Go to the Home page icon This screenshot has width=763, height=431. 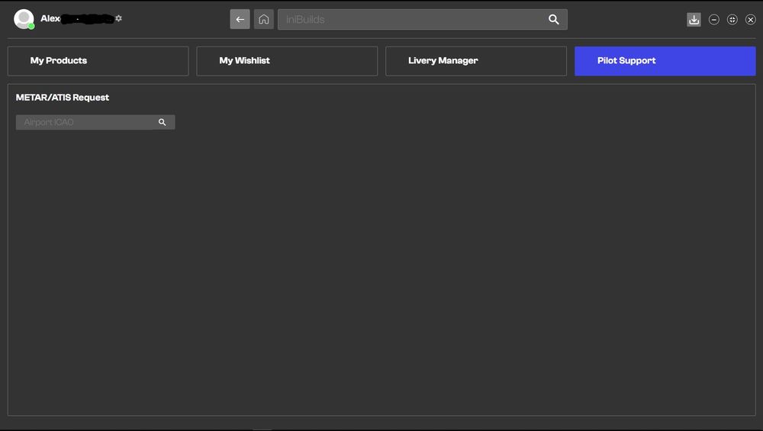[x=263, y=19]
